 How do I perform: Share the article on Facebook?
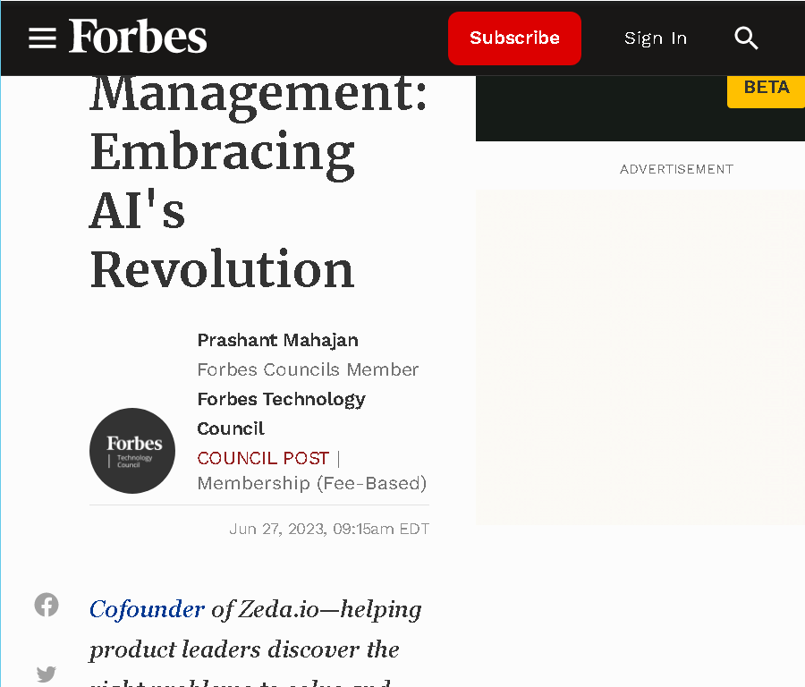[47, 605]
